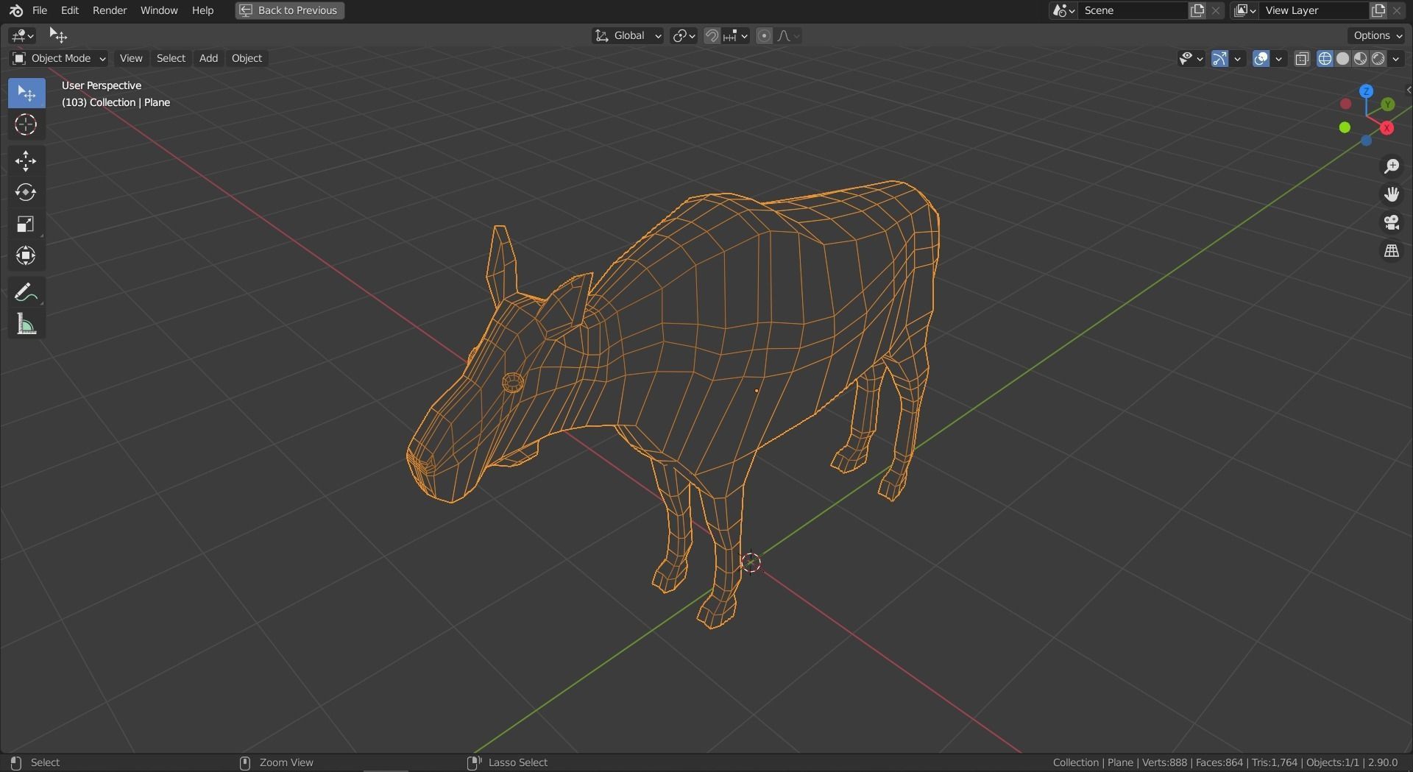Pick the Rotate tool
The height and width of the screenshot is (772, 1413).
pyautogui.click(x=26, y=193)
